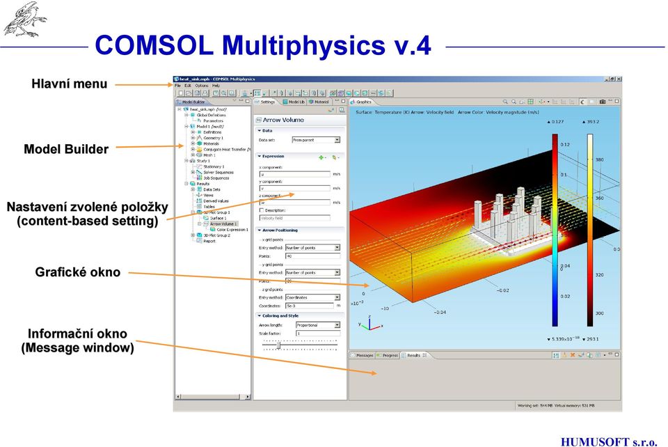Collapse the Global Definitions tree node
This screenshot has width=668, height=447.
click(186, 115)
